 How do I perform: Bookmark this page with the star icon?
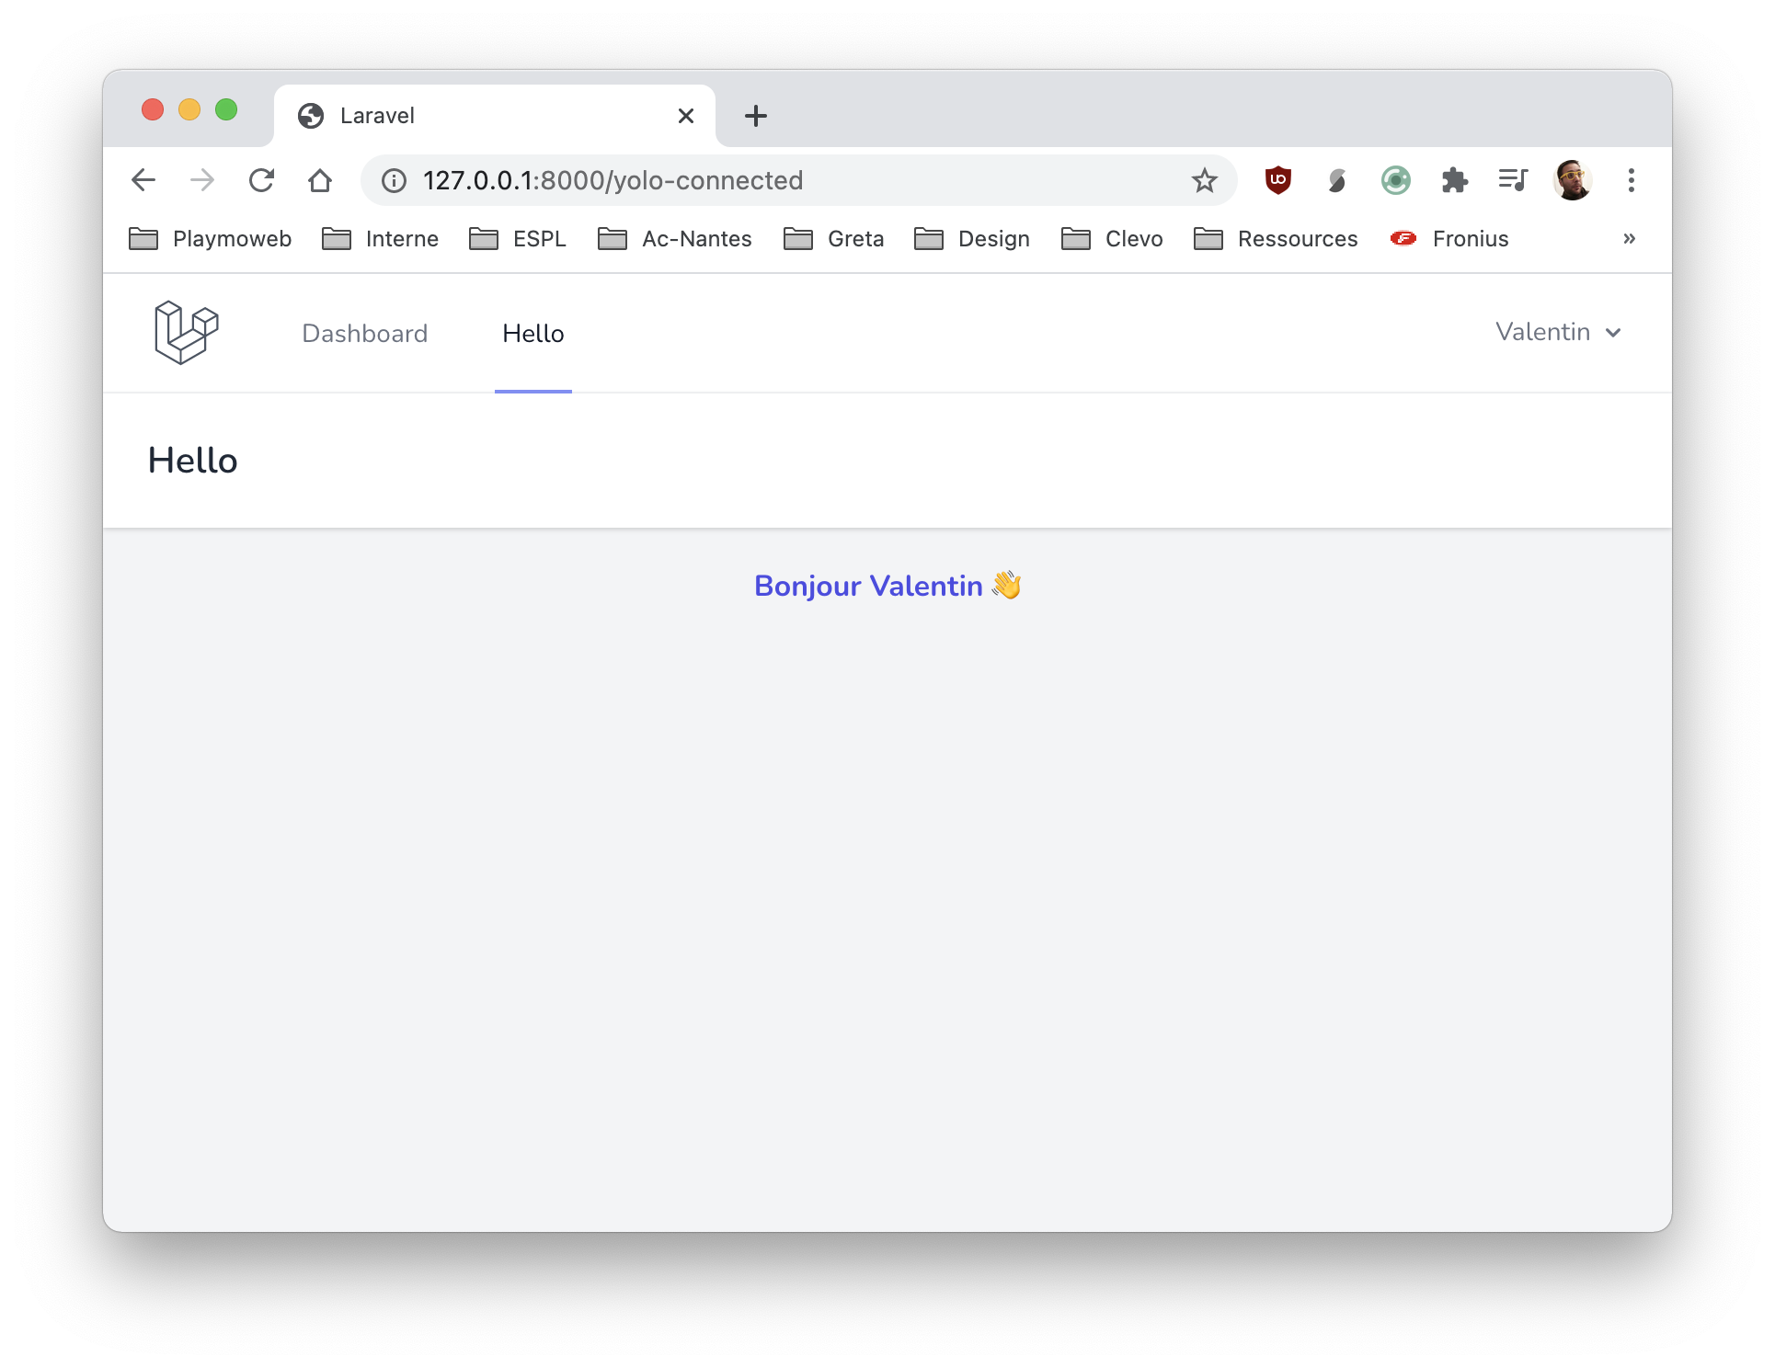[x=1204, y=180]
